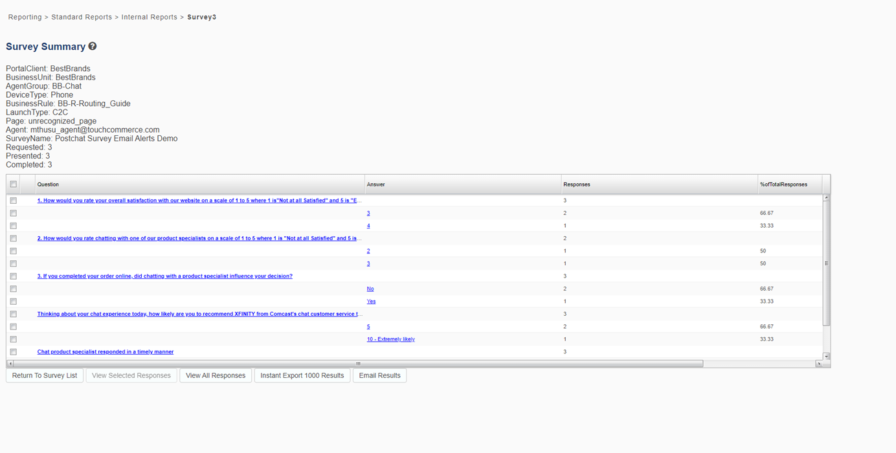Click the horizontal scrollbar left arrow

pyautogui.click(x=10, y=364)
